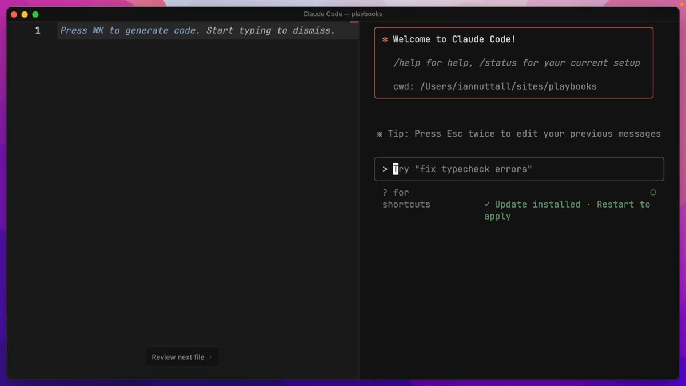Click line number 1 in the editor gutter

tap(38, 30)
